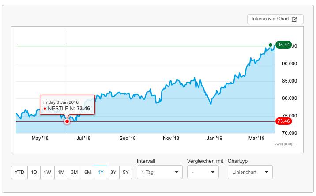The height and width of the screenshot is (196, 316).
Task: Click the red 73.46 price label
Action: pos(283,121)
